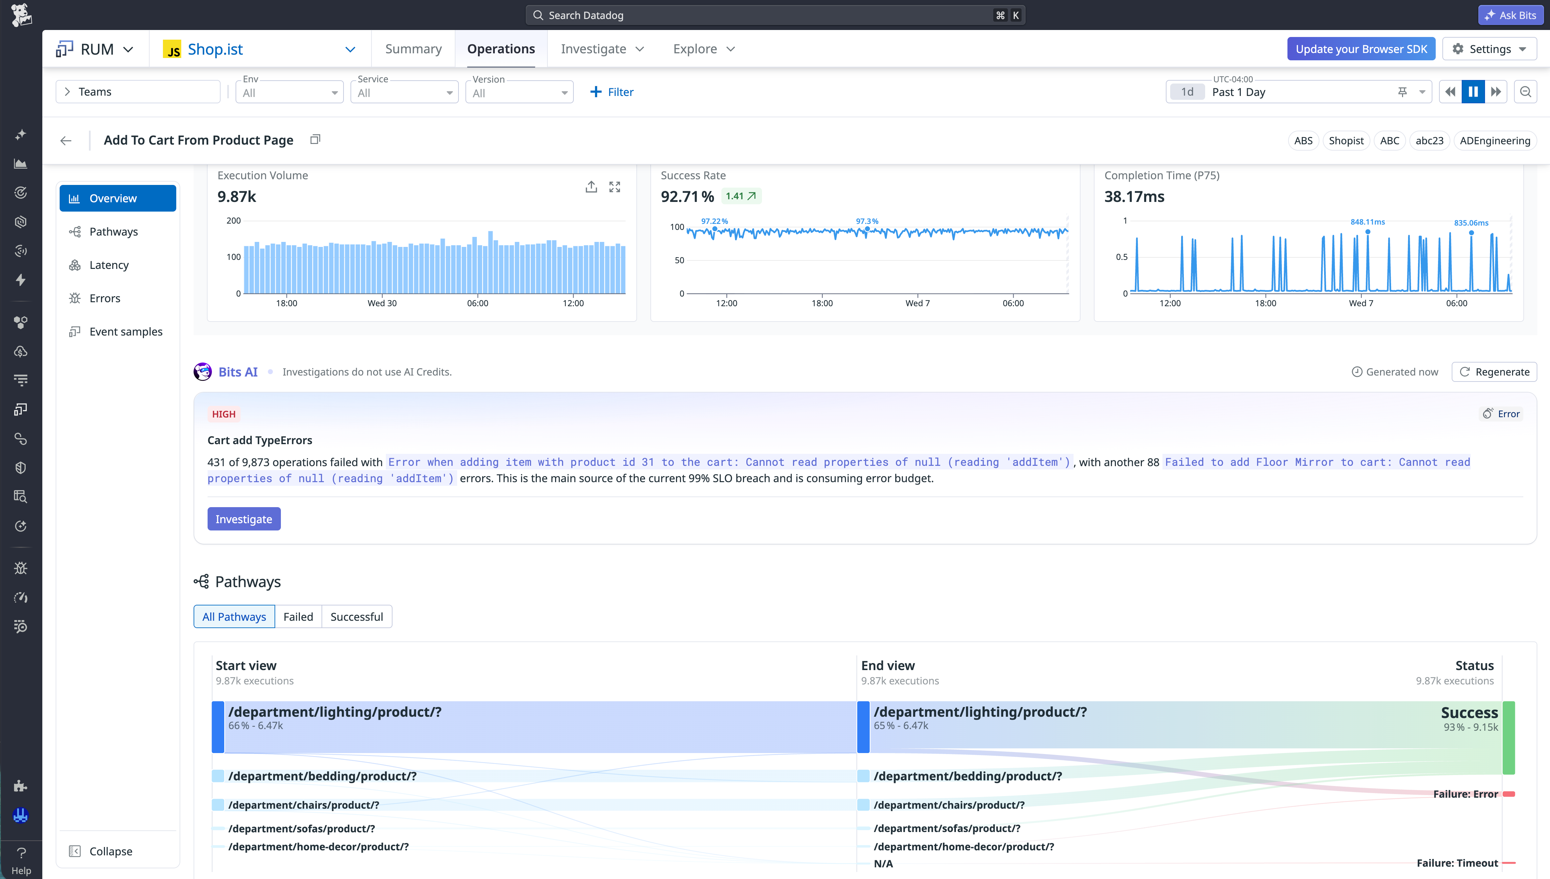Open the Settings dropdown menu
The image size is (1550, 879).
coord(1489,49)
